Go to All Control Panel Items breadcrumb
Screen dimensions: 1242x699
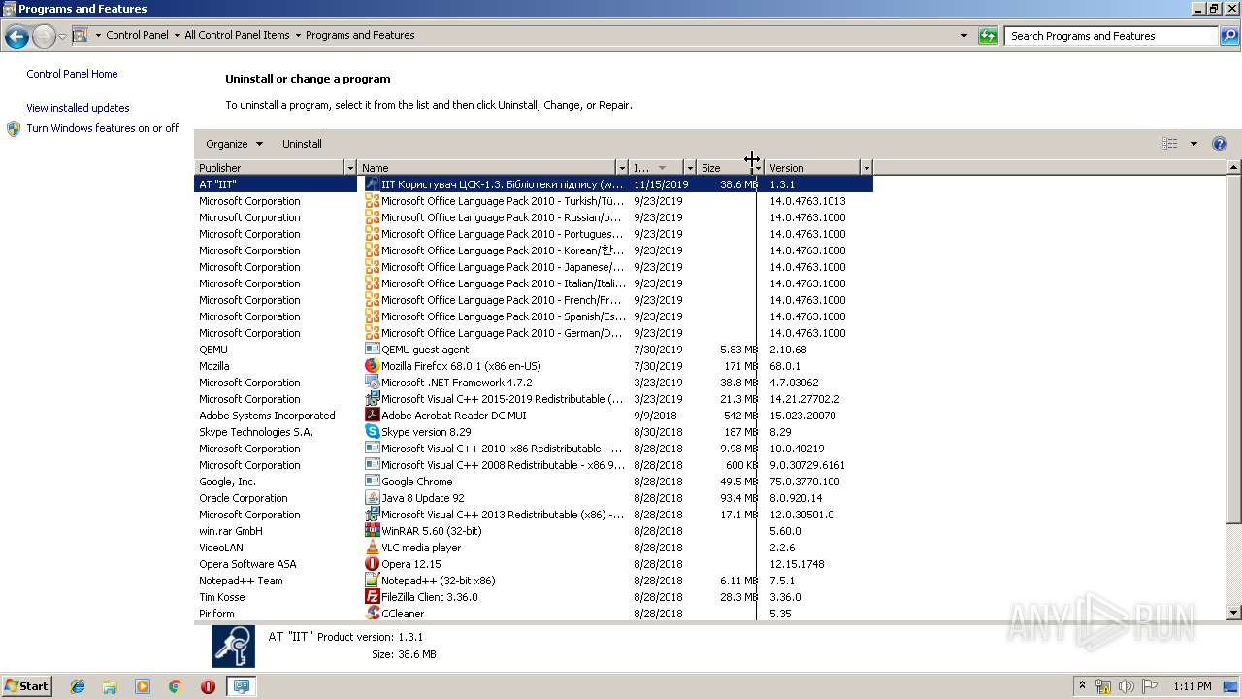coord(237,36)
